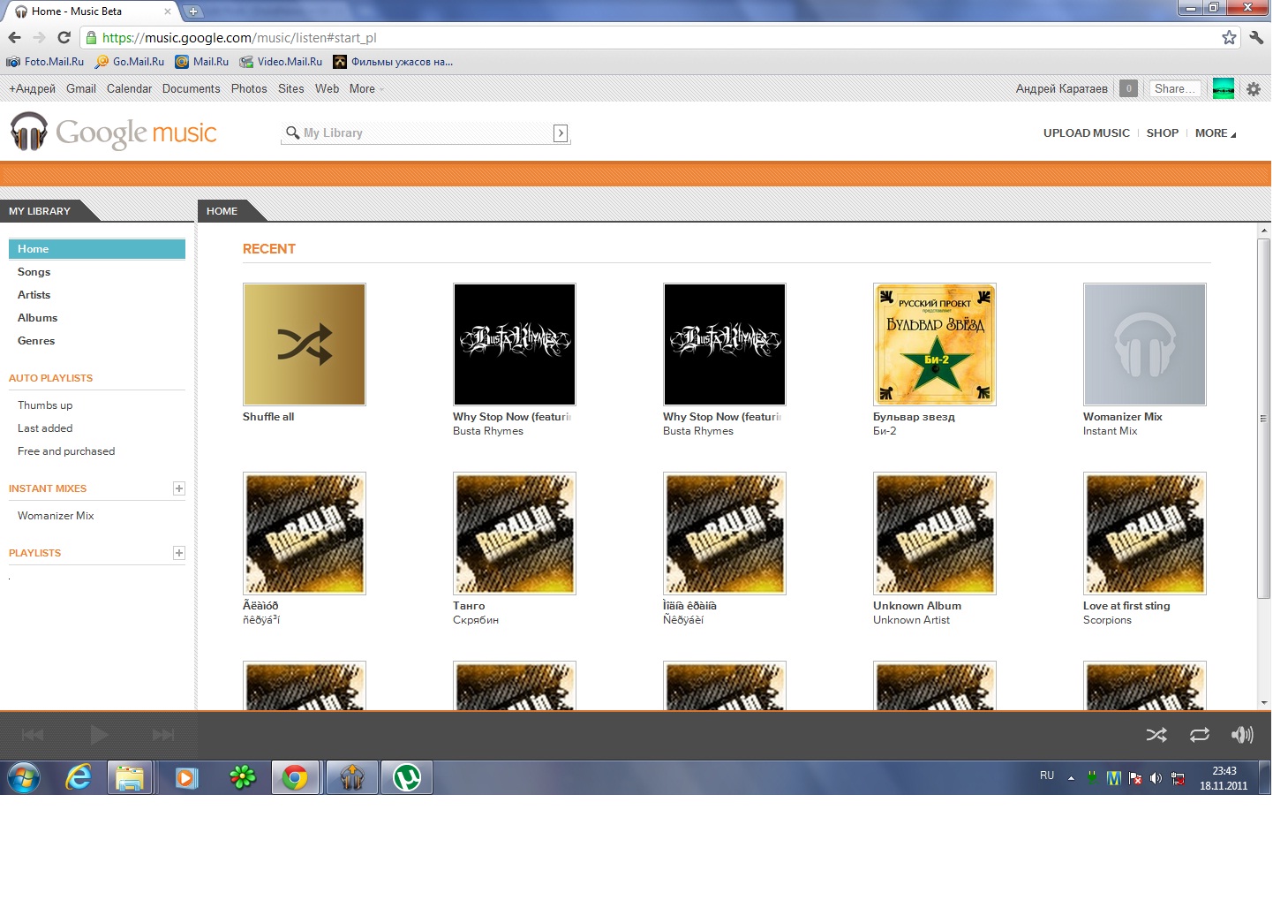Open the search options arrow in My Library box
Image resolution: width=1288 pixels, height=908 pixels.
(561, 132)
